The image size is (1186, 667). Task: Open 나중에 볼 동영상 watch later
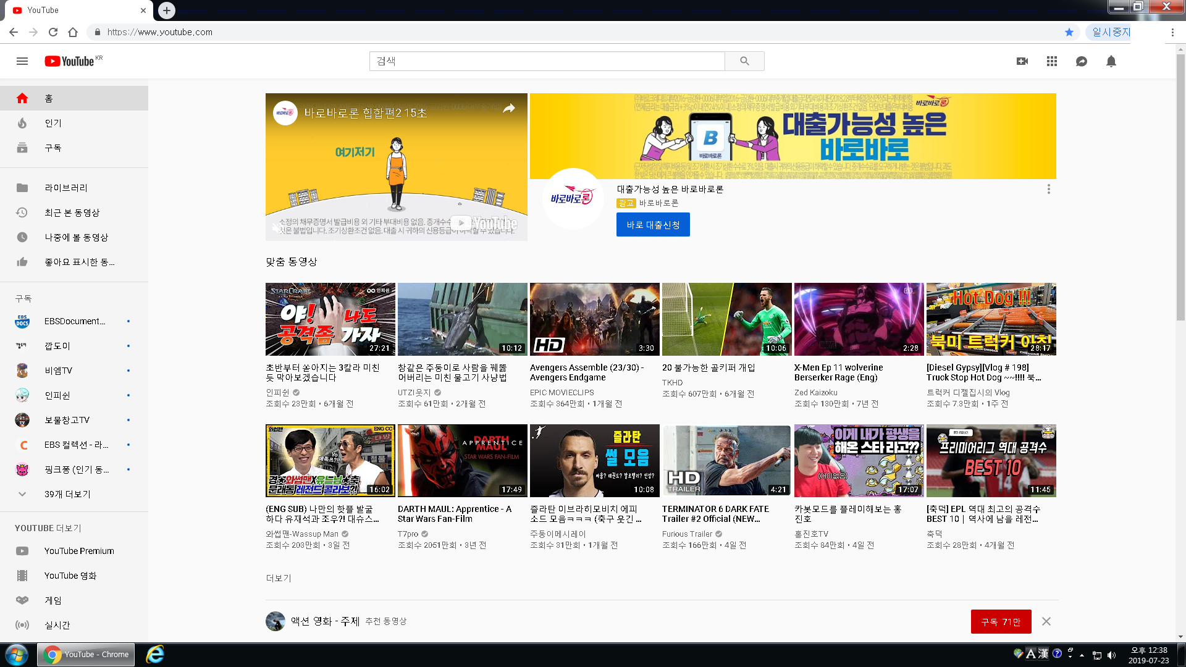[x=74, y=237]
